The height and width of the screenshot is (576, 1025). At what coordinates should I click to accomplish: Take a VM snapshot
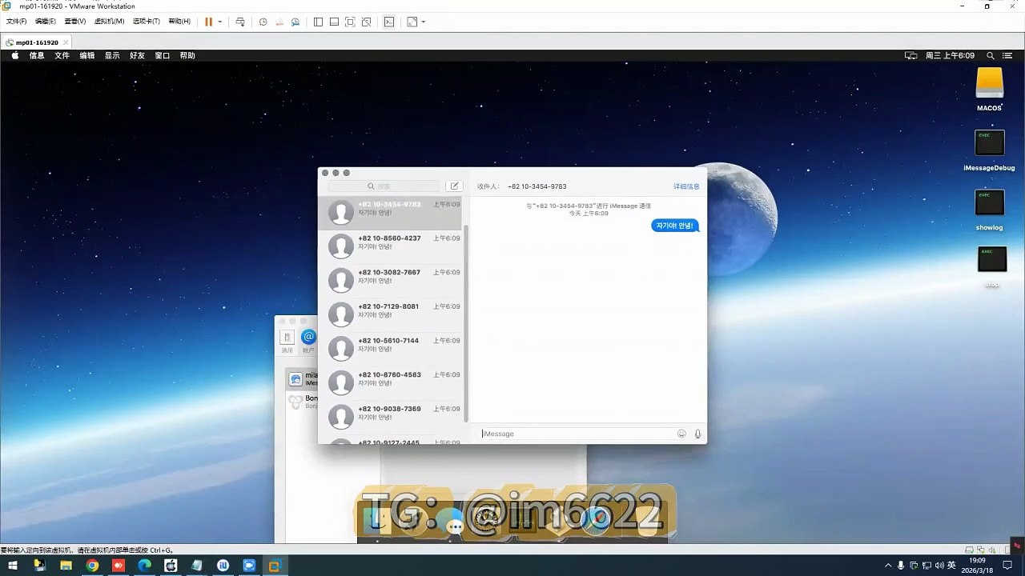263,22
